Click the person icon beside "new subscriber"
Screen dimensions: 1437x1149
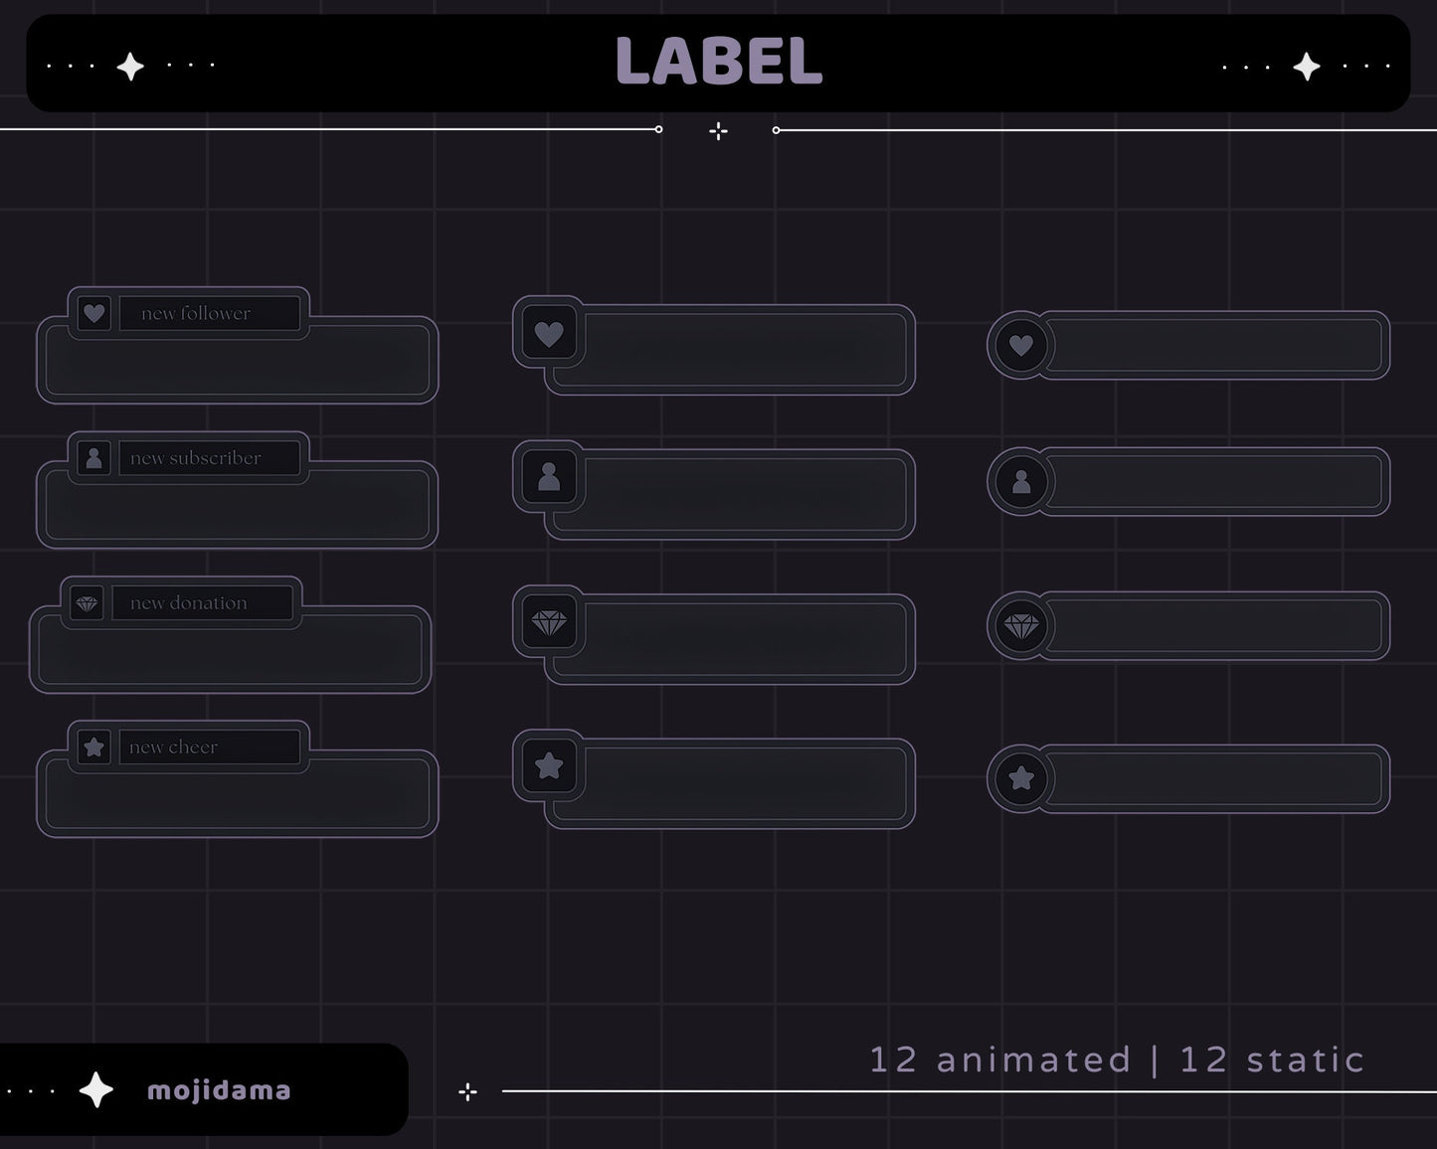click(93, 458)
